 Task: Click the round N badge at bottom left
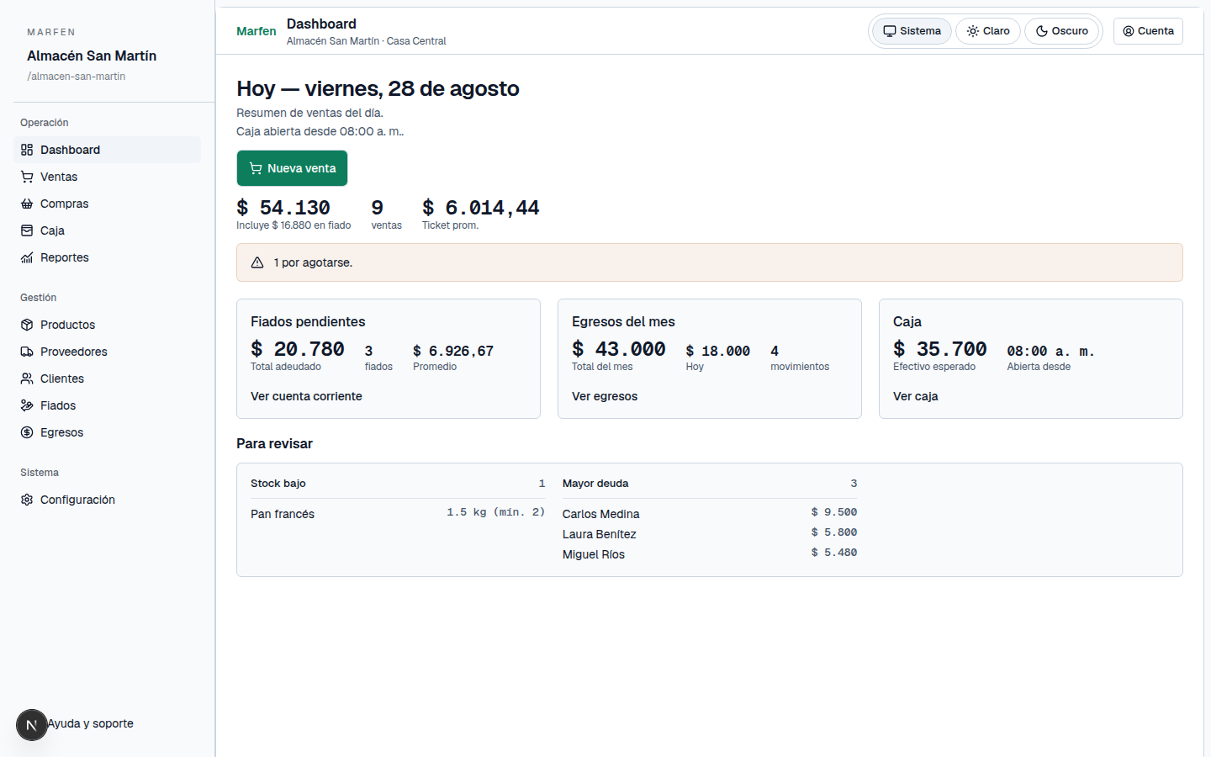tap(32, 725)
